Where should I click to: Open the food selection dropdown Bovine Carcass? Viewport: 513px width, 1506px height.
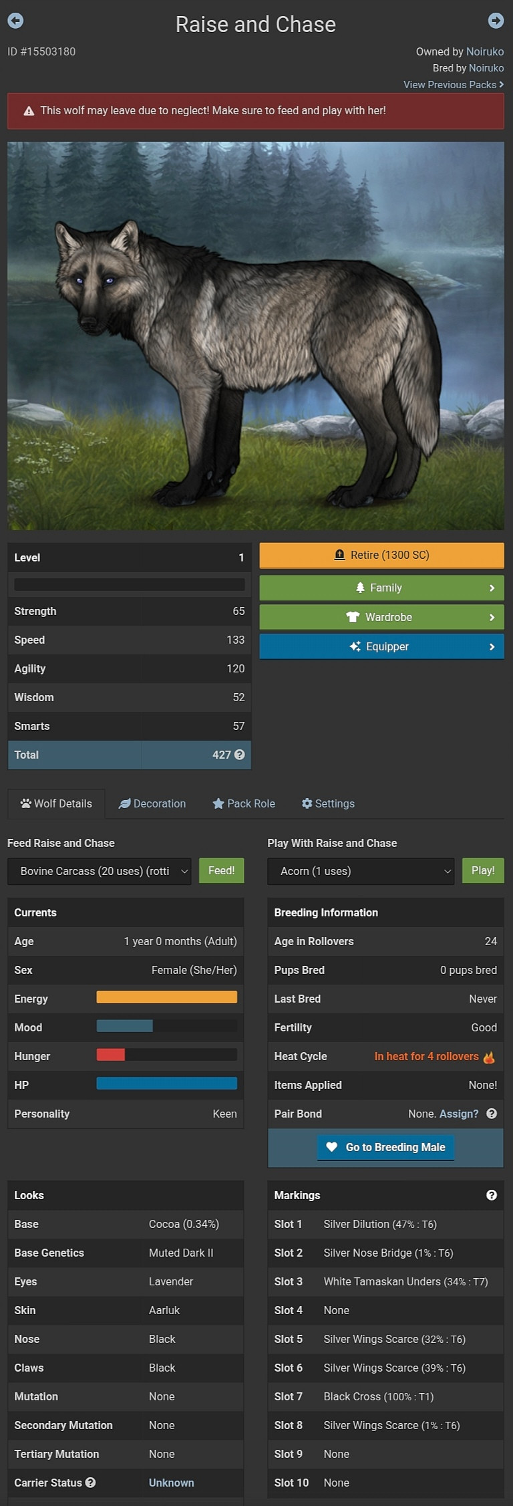click(x=100, y=871)
